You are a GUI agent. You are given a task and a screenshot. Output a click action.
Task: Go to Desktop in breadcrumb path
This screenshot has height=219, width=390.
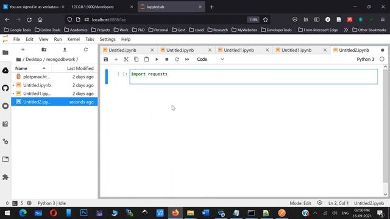click(34, 60)
